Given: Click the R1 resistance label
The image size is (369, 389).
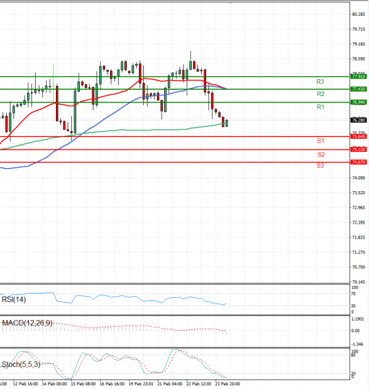Looking at the screenshot, I should coord(320,107).
